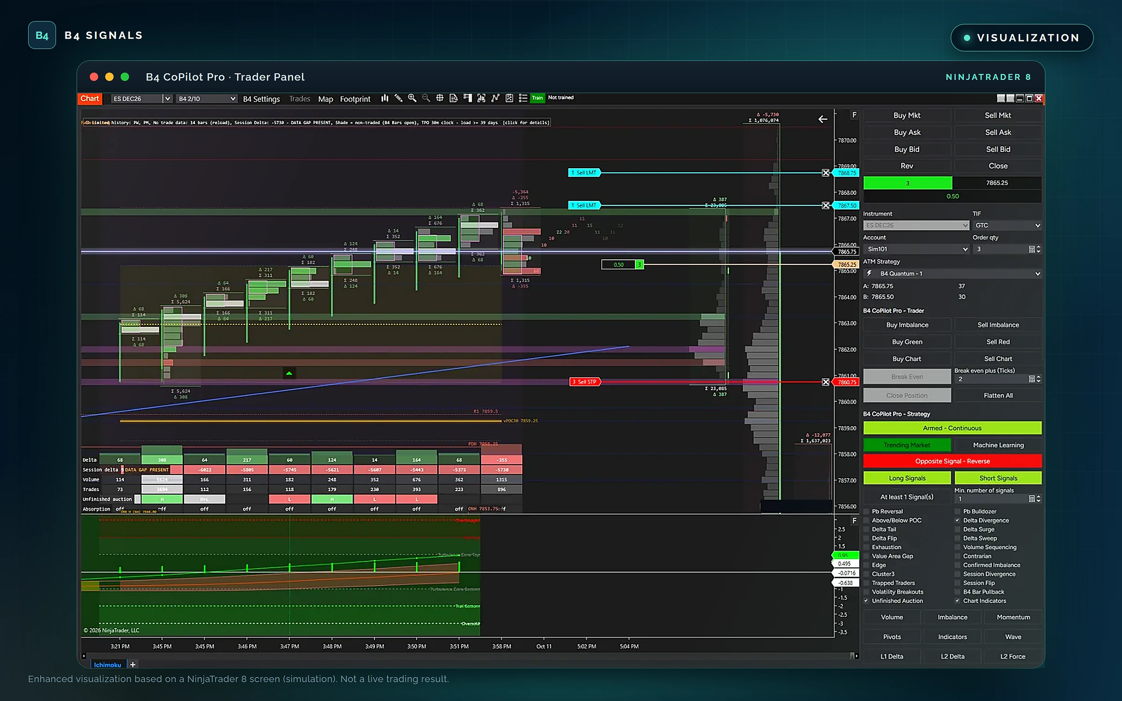This screenshot has width=1122, height=701.
Task: Uncheck the Delta Divergence checkbox
Action: [x=957, y=521]
